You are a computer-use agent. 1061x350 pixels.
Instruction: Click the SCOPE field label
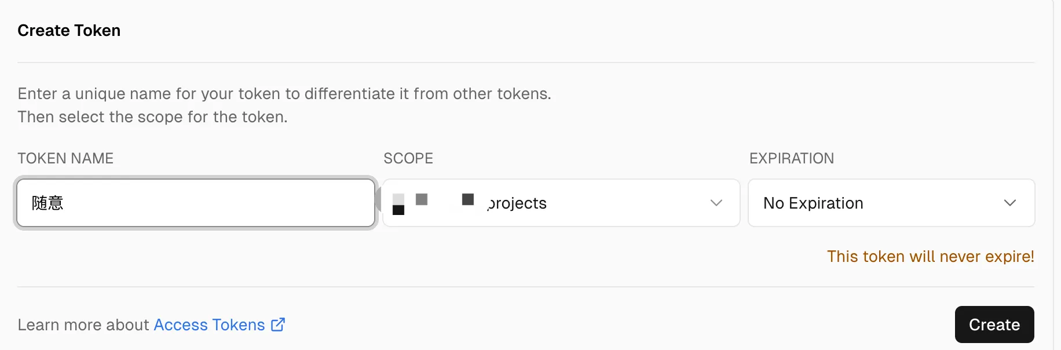[x=408, y=158]
